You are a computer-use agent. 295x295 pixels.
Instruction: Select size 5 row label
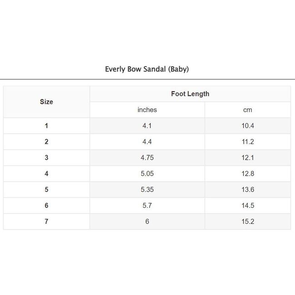pos(46,190)
